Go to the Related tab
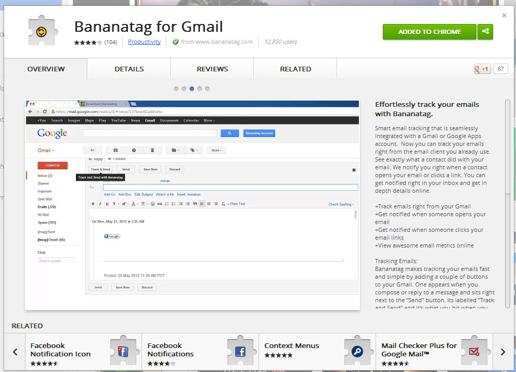 (295, 69)
